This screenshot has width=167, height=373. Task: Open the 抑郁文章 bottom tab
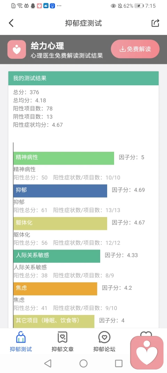tap(63, 341)
